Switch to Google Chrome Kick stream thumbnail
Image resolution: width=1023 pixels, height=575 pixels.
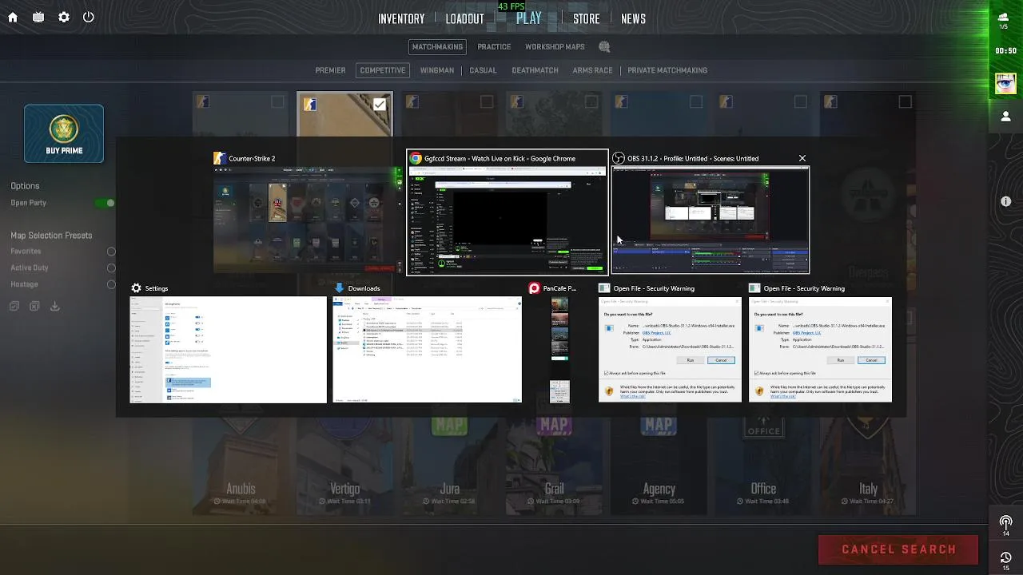[x=507, y=220]
